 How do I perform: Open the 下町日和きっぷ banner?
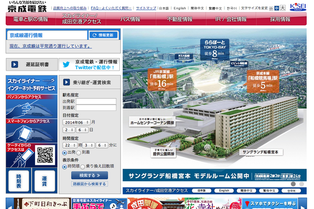[42, 203]
